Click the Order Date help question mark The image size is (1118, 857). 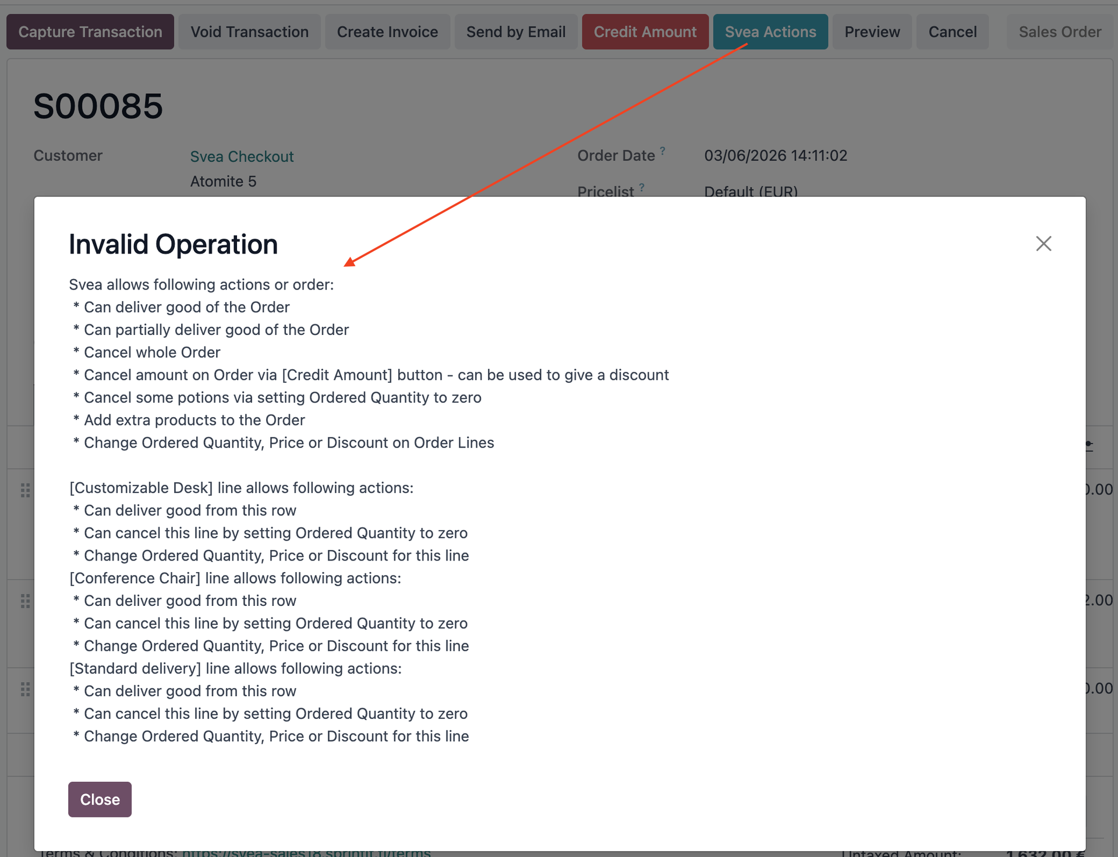[x=663, y=151]
